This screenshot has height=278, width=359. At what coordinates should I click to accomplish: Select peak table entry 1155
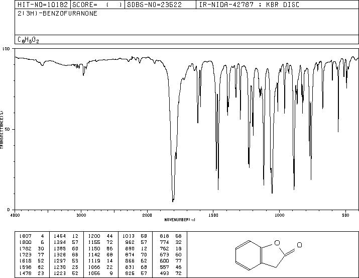tap(100, 242)
